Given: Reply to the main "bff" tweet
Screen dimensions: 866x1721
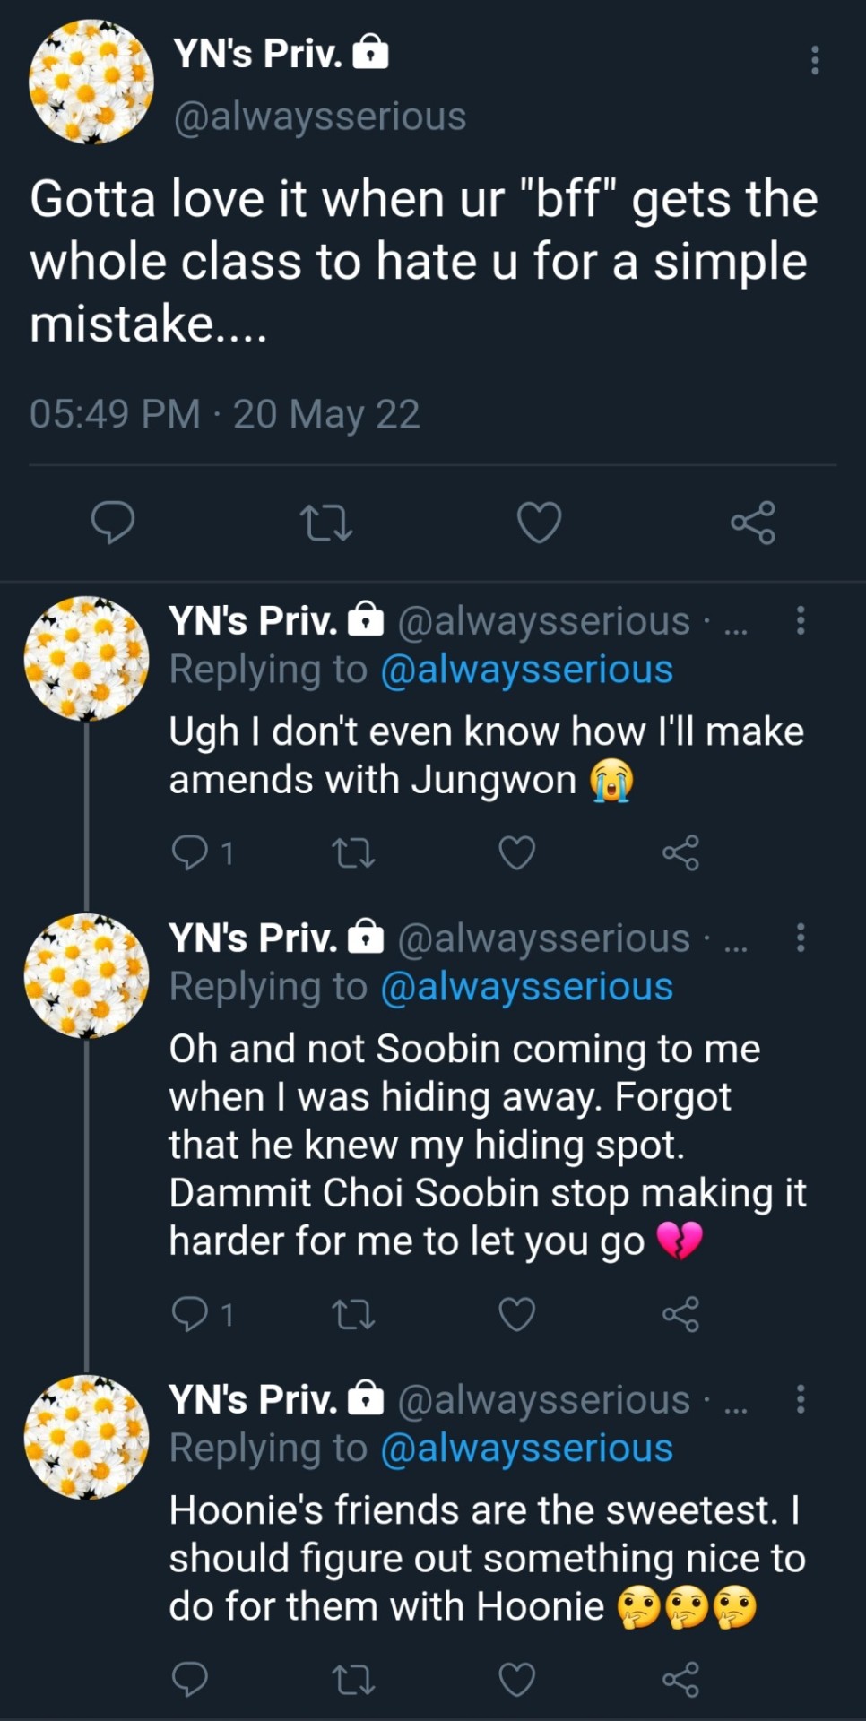Looking at the screenshot, I should [113, 522].
